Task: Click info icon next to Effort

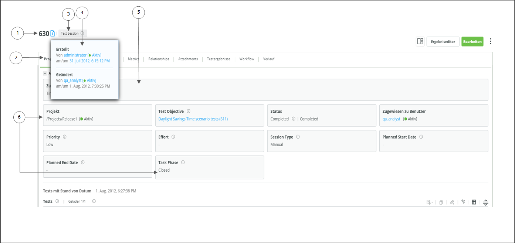Action: pyautogui.click(x=173, y=137)
